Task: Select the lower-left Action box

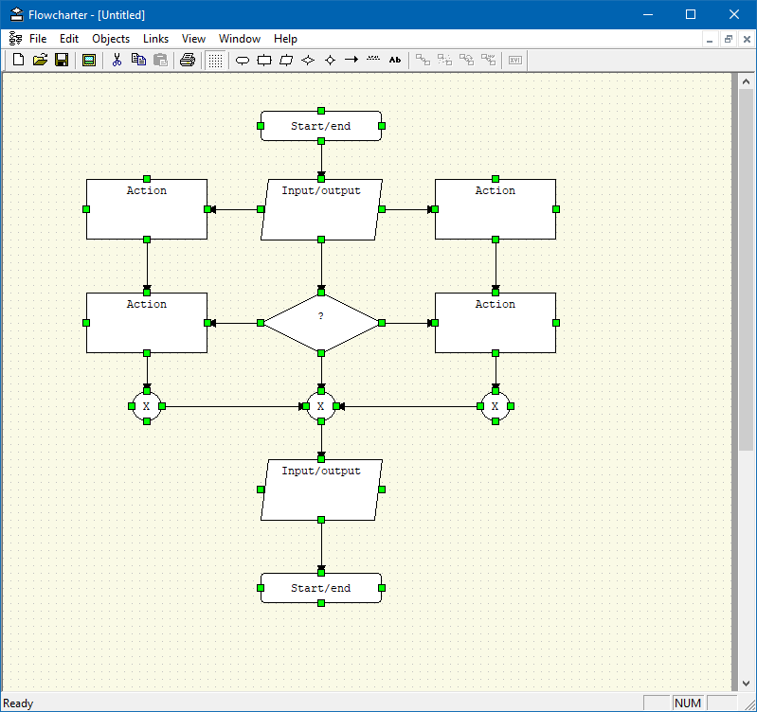Action: click(147, 323)
